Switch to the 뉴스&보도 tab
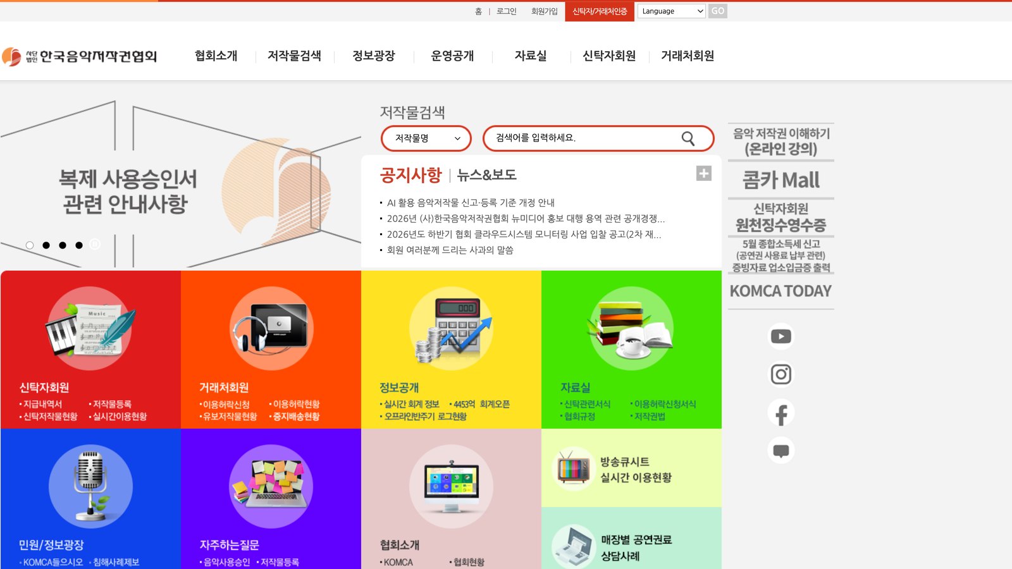The width and height of the screenshot is (1012, 569). pyautogui.click(x=486, y=175)
